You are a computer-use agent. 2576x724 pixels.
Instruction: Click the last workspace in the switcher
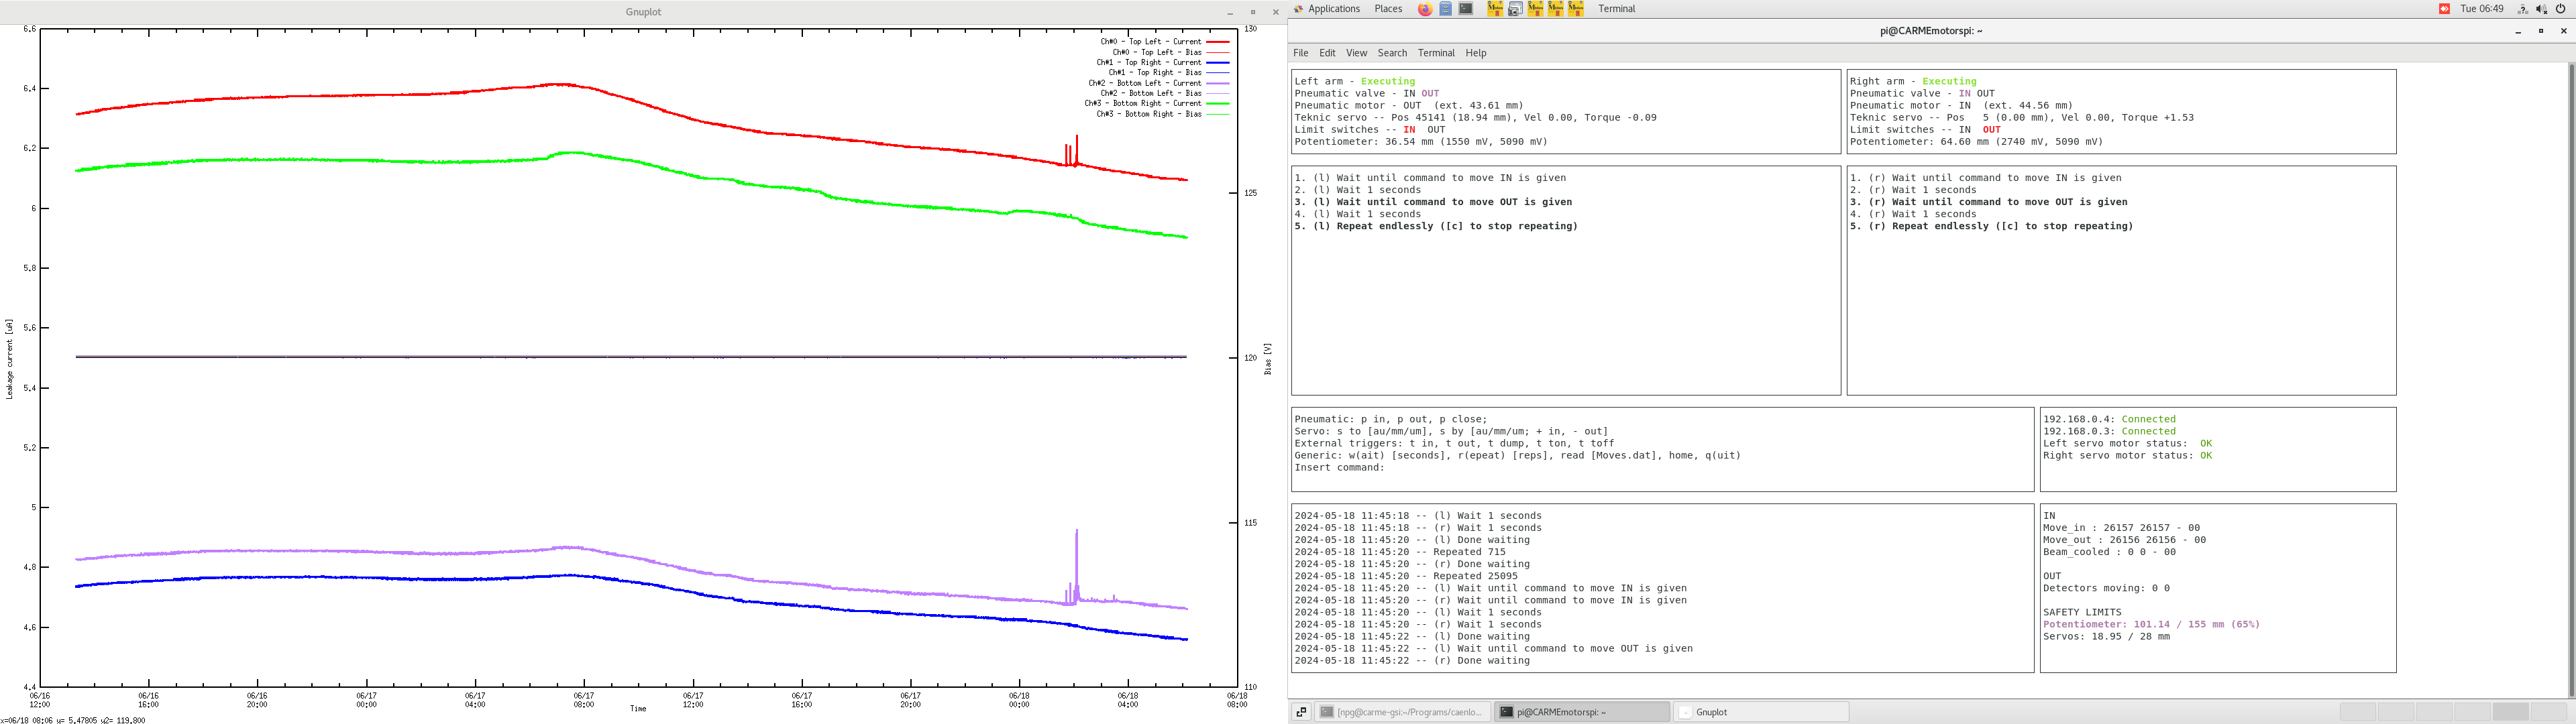(2549, 712)
